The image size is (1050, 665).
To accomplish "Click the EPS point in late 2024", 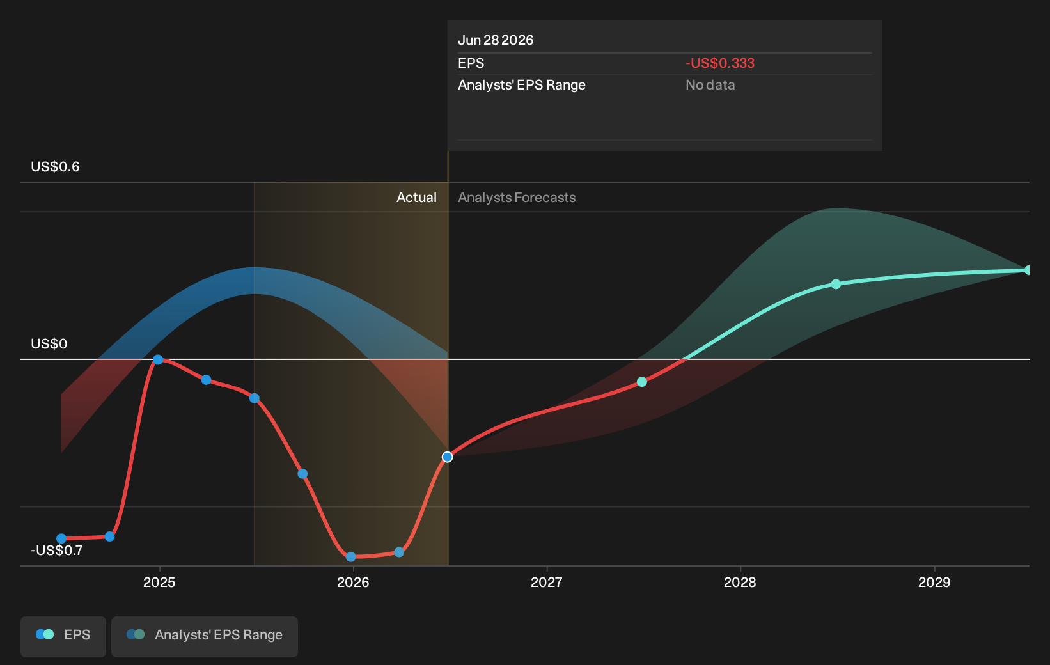I will point(109,536).
